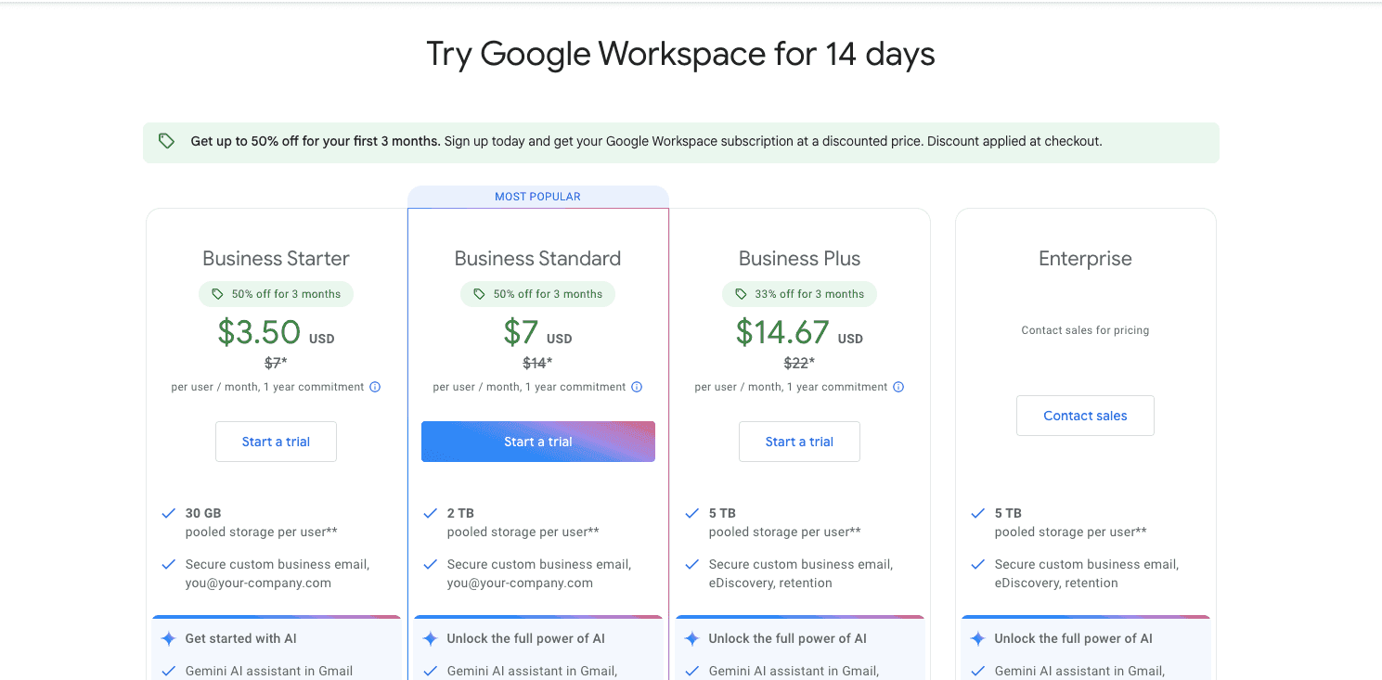Select the MOST POPULAR label on Business Standard
This screenshot has width=1382, height=680.
(537, 196)
